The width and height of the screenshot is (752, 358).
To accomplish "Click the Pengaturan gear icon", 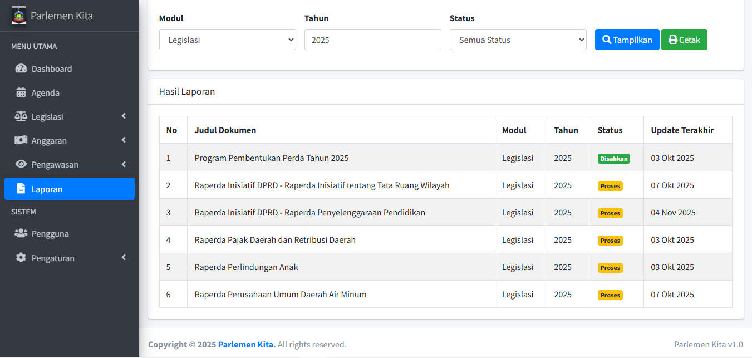I will 21,258.
